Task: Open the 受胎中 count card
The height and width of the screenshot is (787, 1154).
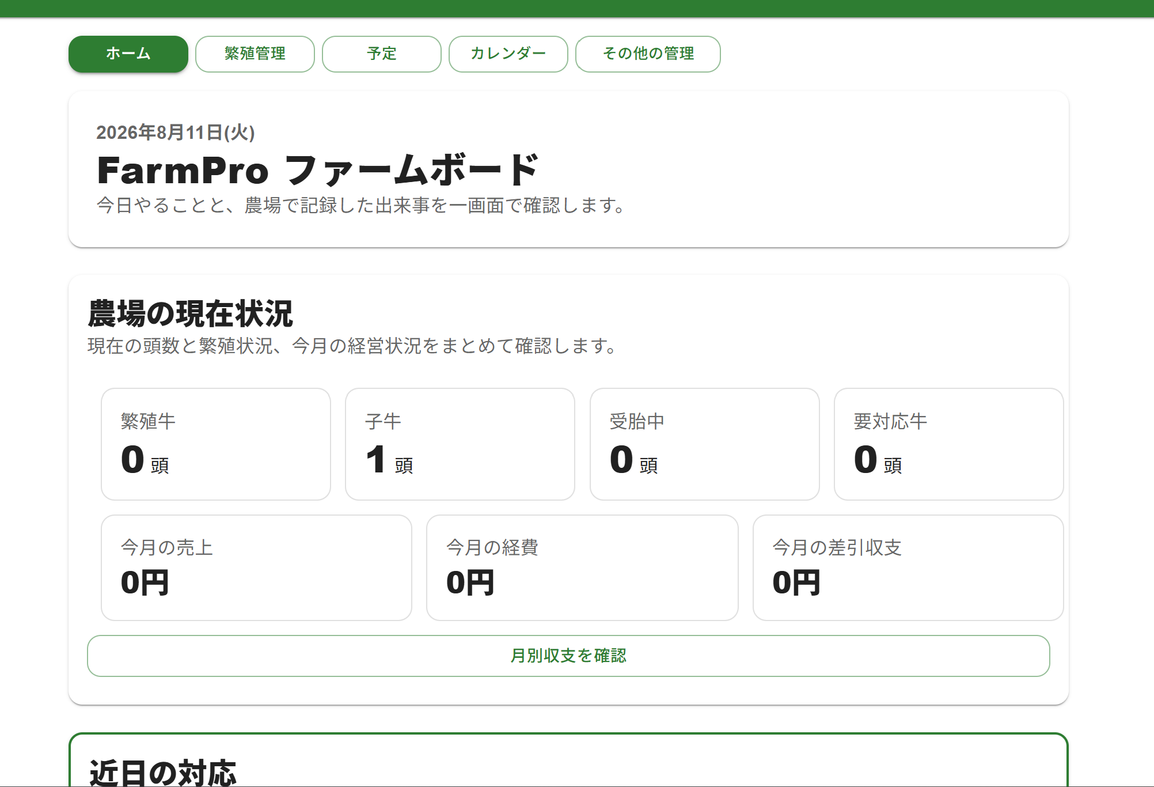Action: point(704,444)
